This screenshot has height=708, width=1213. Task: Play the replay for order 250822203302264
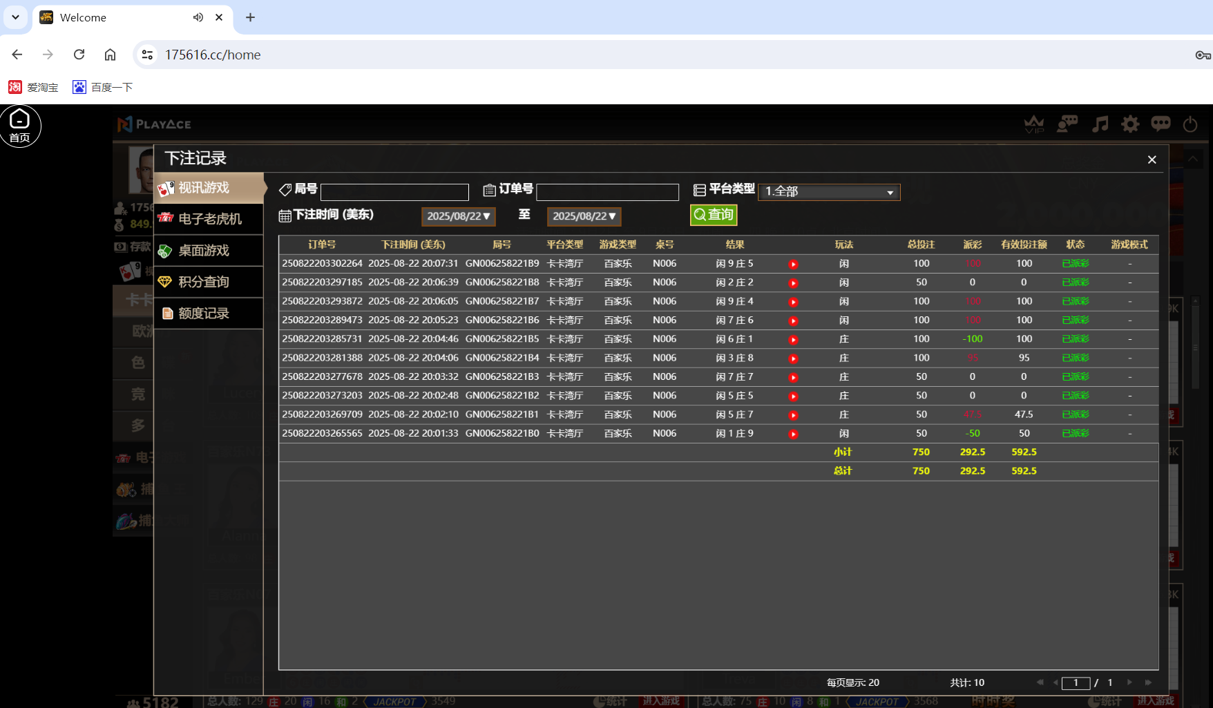[x=793, y=263]
